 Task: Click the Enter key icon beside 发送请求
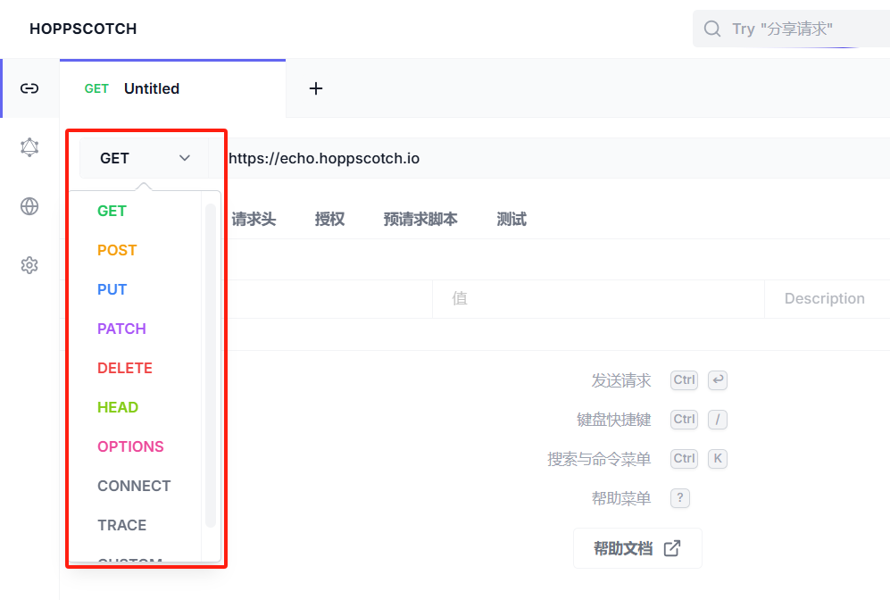click(x=718, y=379)
